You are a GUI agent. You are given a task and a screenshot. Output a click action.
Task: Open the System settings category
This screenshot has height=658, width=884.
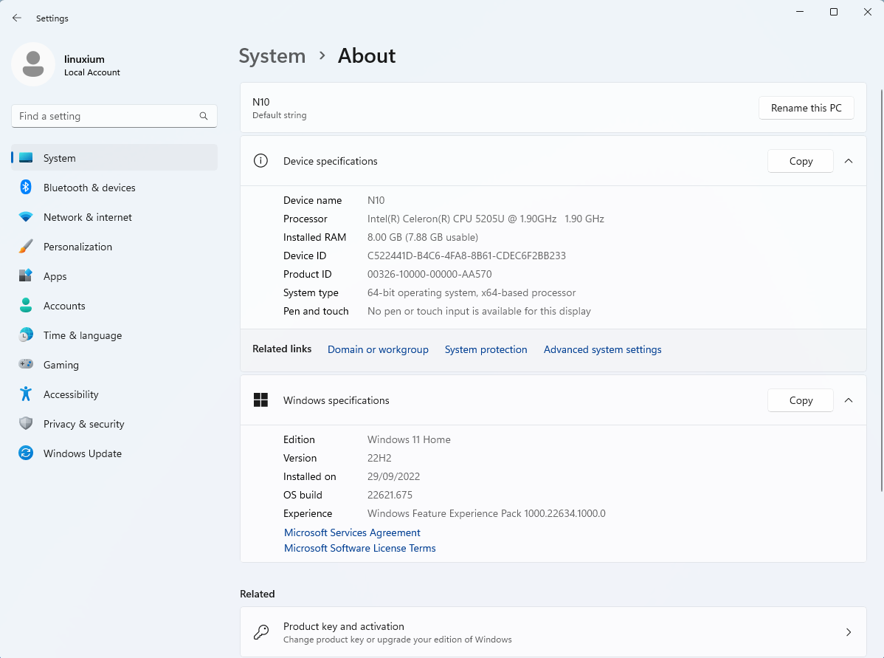[114, 158]
